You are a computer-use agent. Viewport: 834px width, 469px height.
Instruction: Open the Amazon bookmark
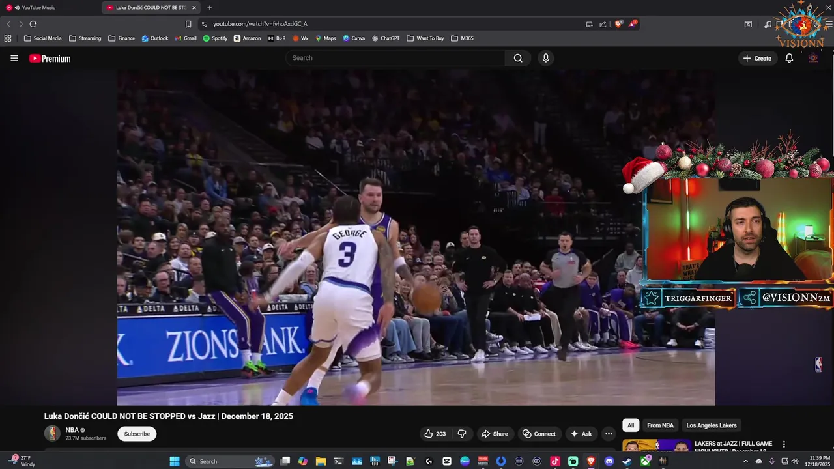tap(248, 38)
